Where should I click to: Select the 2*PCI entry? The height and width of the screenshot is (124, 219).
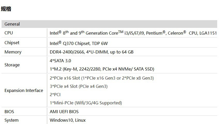click(x=55, y=95)
